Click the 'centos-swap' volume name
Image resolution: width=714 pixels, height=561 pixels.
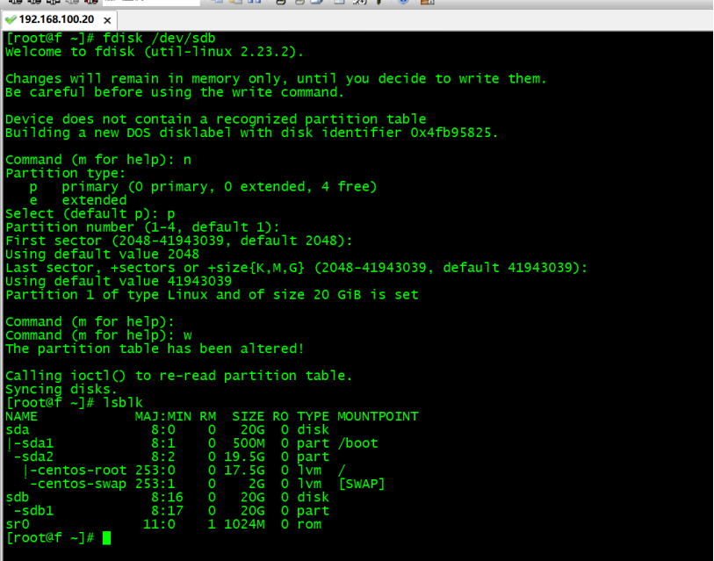tap(82, 484)
